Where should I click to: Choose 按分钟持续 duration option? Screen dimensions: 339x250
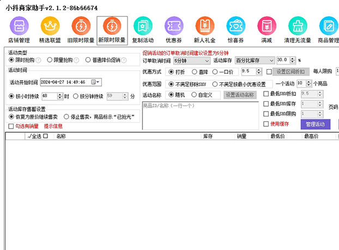[75, 96]
